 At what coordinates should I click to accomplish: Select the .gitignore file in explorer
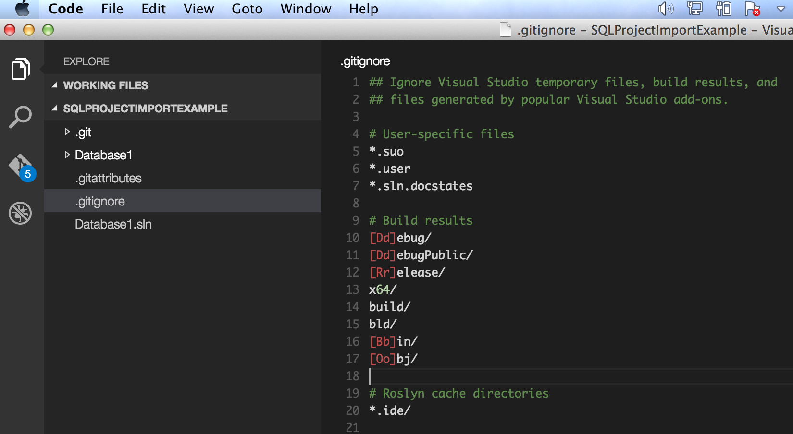pos(183,201)
